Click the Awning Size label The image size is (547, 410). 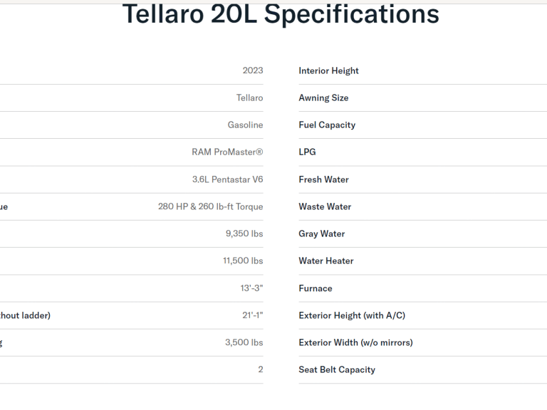click(x=323, y=98)
